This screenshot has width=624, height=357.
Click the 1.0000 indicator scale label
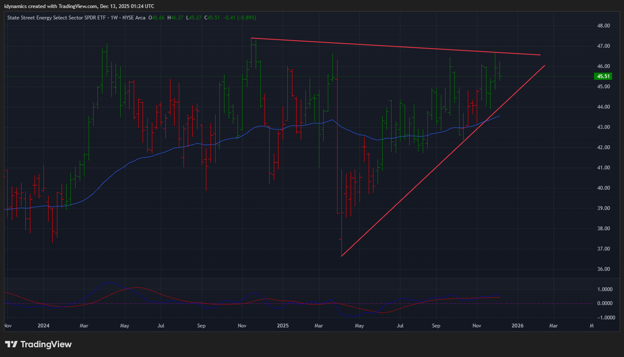pyautogui.click(x=605, y=289)
